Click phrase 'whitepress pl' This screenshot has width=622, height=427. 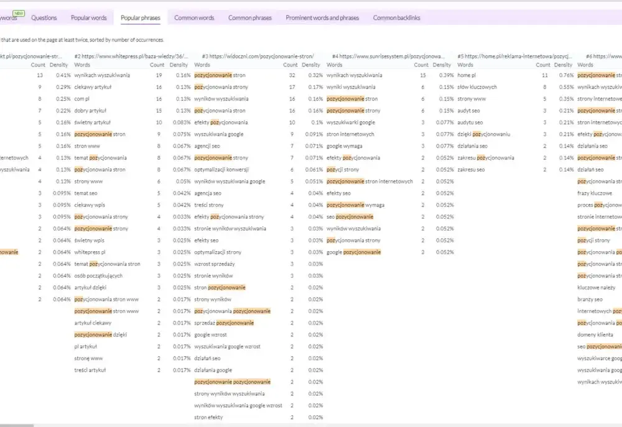(90, 252)
